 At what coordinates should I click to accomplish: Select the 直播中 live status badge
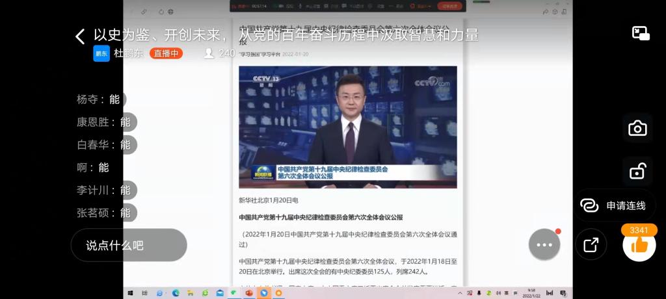pyautogui.click(x=166, y=53)
